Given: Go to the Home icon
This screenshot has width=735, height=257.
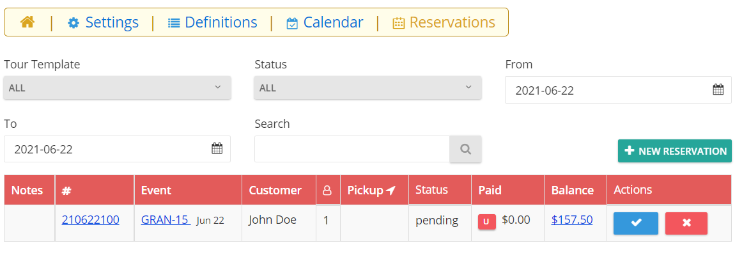Looking at the screenshot, I should point(27,22).
